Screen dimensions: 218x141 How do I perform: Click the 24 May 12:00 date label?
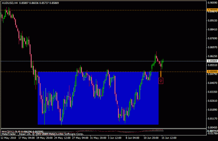tap(62, 138)
